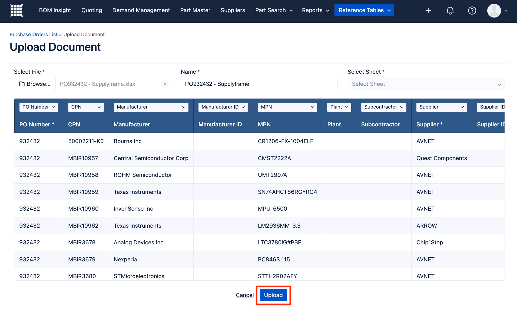
Task: Go to Purchase Orders List breadcrumb
Action: pos(34,35)
